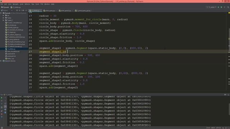Open the Project view selector dropdown

(7, 10)
